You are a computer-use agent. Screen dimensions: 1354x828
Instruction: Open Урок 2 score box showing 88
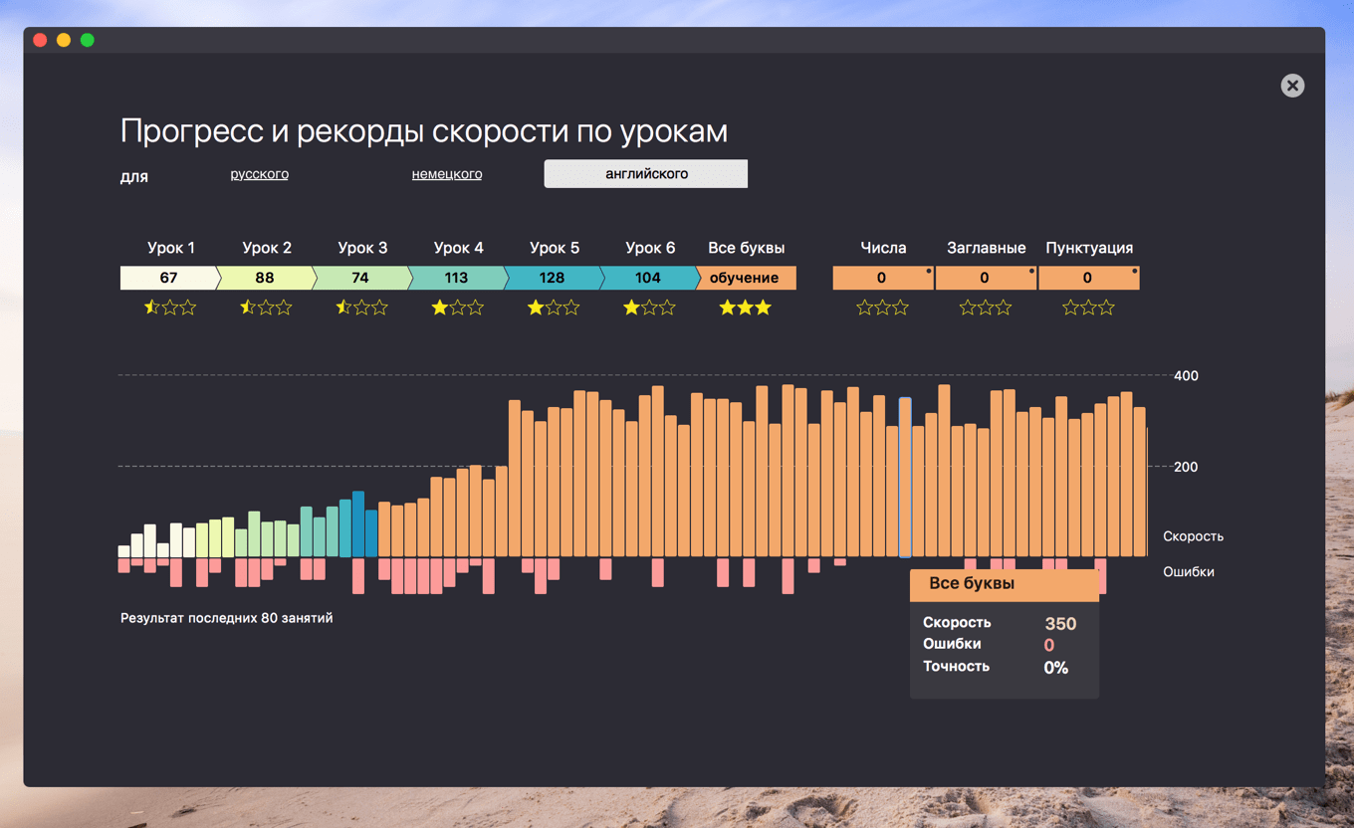[265, 278]
